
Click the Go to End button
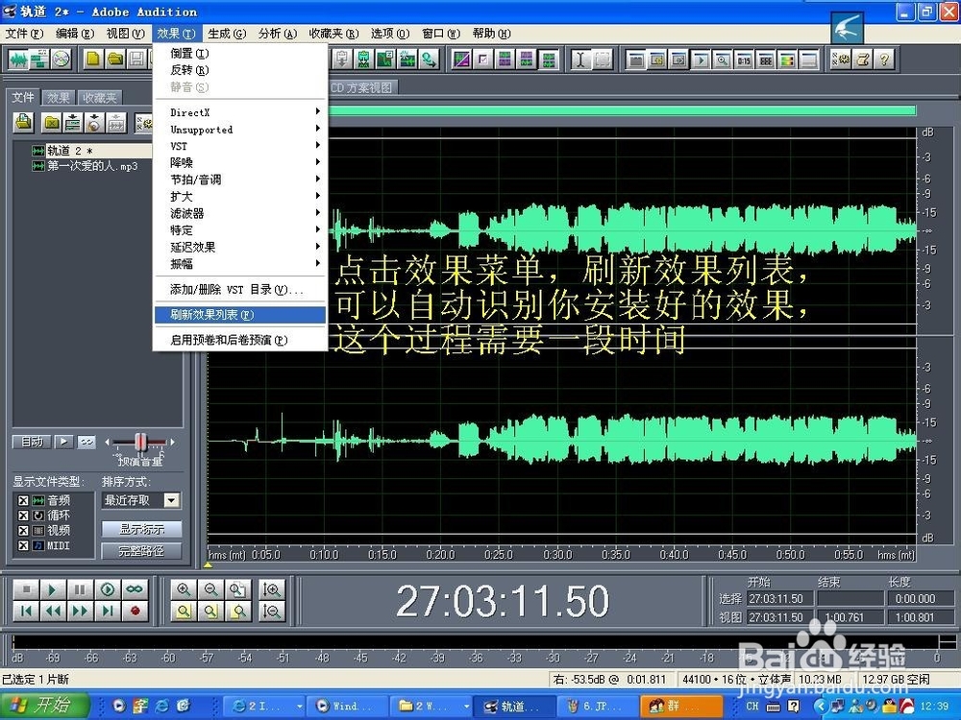[x=108, y=611]
